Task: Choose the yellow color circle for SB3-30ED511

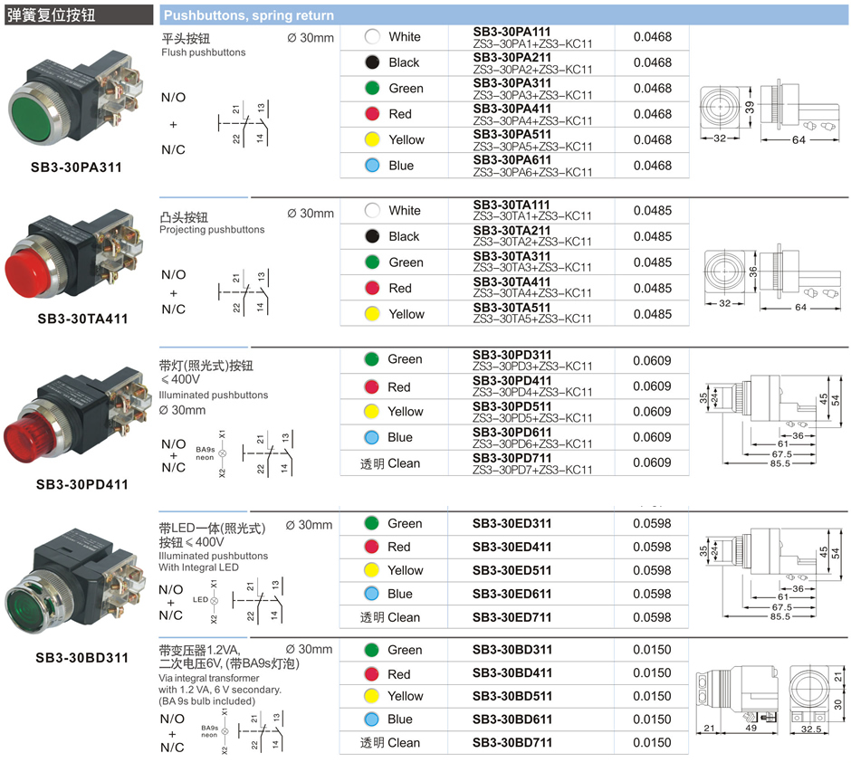Action: pyautogui.click(x=372, y=571)
